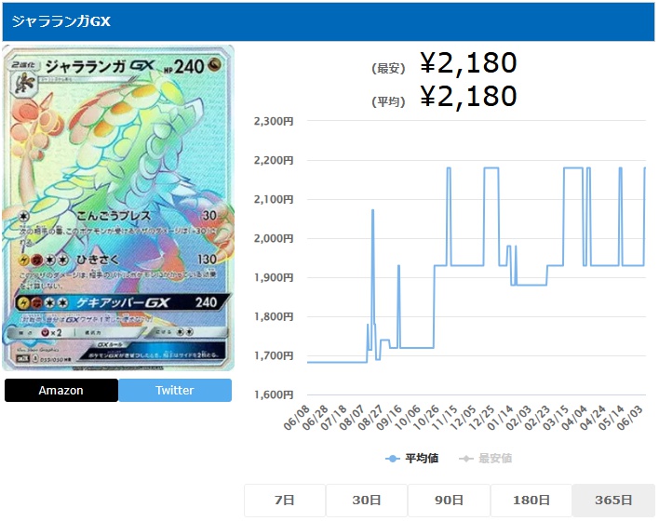Screen dimensions: 659x521
Task: Click the 2,300円 axis label
Action: [x=274, y=122]
